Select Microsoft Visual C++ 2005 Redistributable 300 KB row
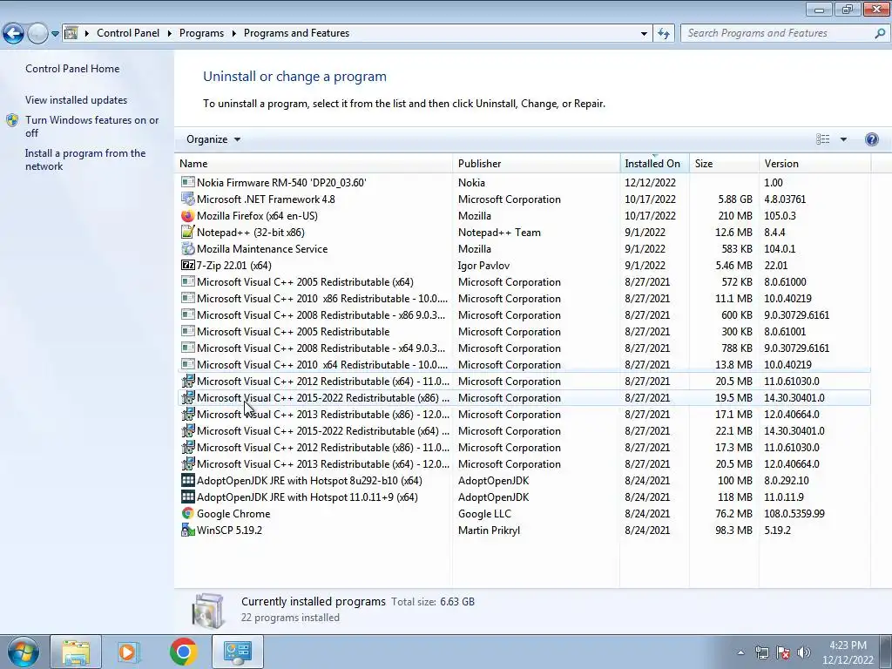 [524, 331]
